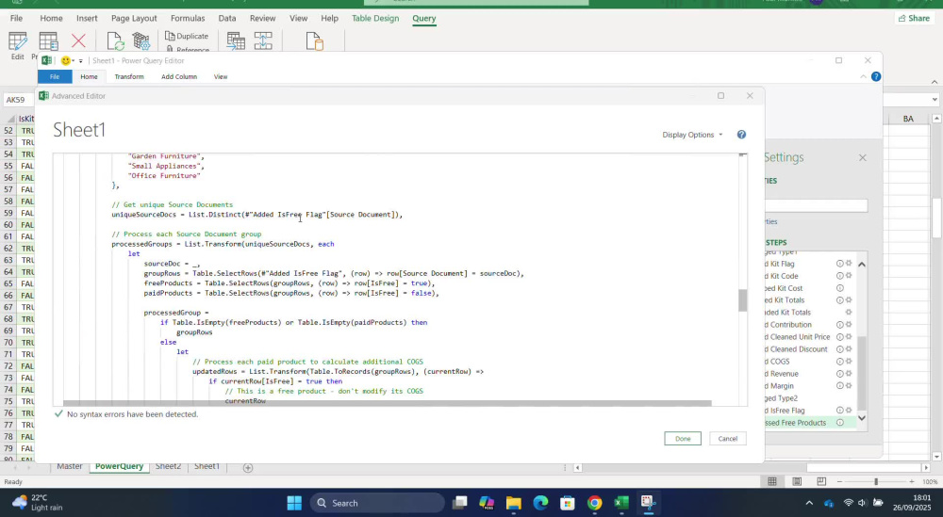Click the Refresh query icon in Excel ribbon
The image size is (943, 517).
(x=114, y=40)
